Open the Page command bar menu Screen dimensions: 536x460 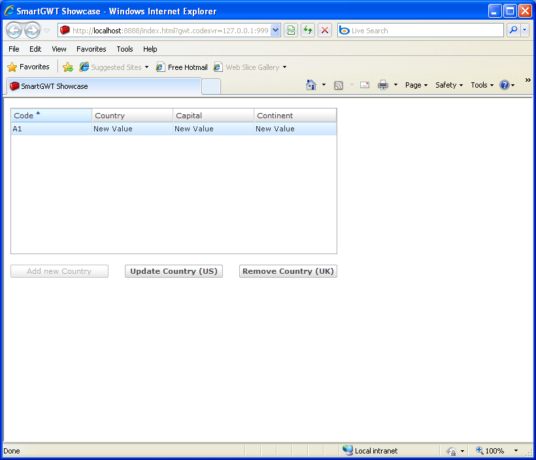pyautogui.click(x=416, y=85)
